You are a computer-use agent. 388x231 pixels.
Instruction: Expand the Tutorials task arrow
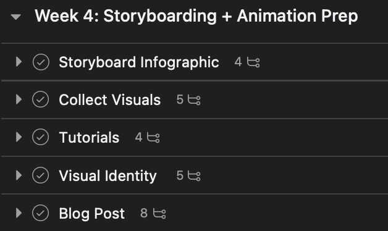click(19, 137)
